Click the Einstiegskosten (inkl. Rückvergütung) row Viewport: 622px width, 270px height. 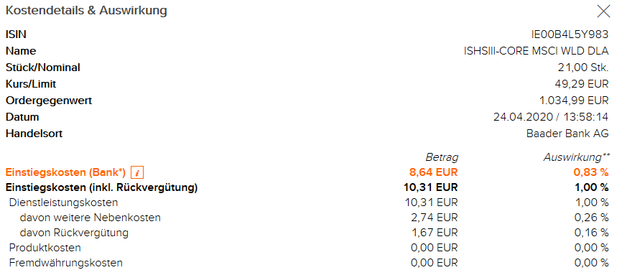coord(307,187)
